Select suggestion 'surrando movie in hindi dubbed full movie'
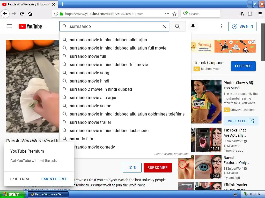Screen dimensions: 265x198 pyautogui.click(x=125, y=64)
